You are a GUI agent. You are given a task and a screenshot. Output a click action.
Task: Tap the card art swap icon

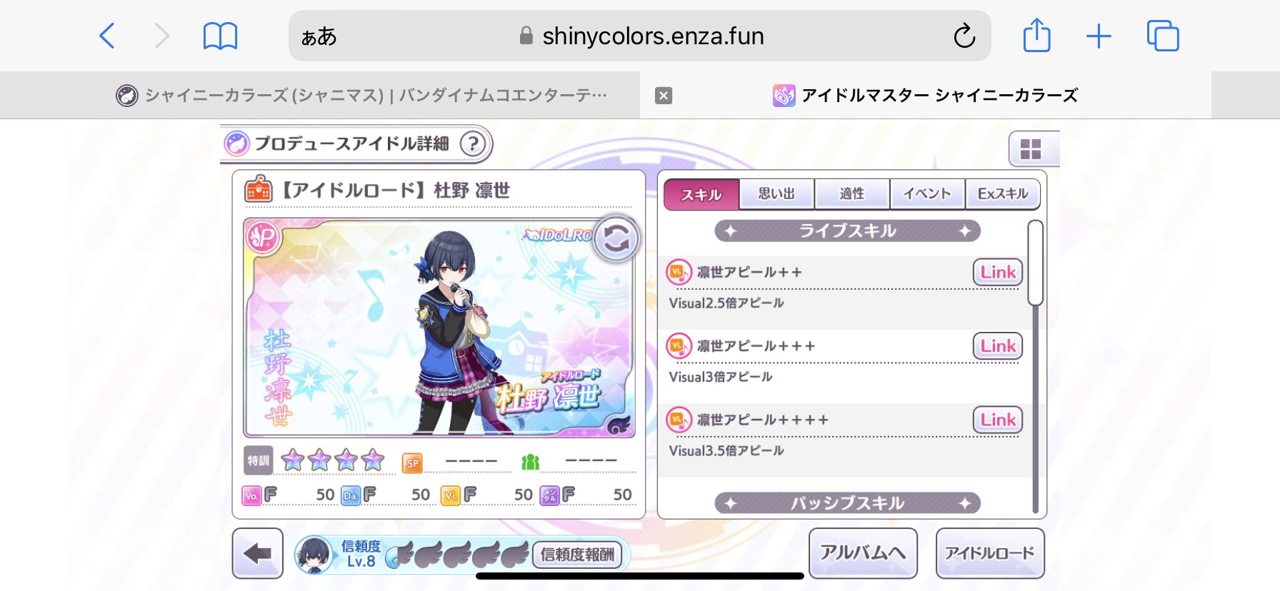point(616,238)
